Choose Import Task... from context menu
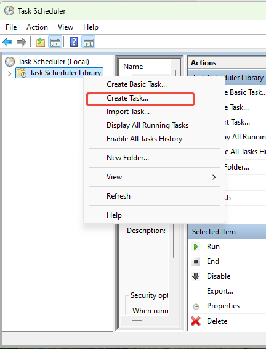266x349 pixels. point(154,112)
